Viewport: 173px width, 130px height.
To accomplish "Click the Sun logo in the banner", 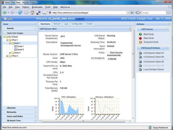I will click(x=8, y=19).
